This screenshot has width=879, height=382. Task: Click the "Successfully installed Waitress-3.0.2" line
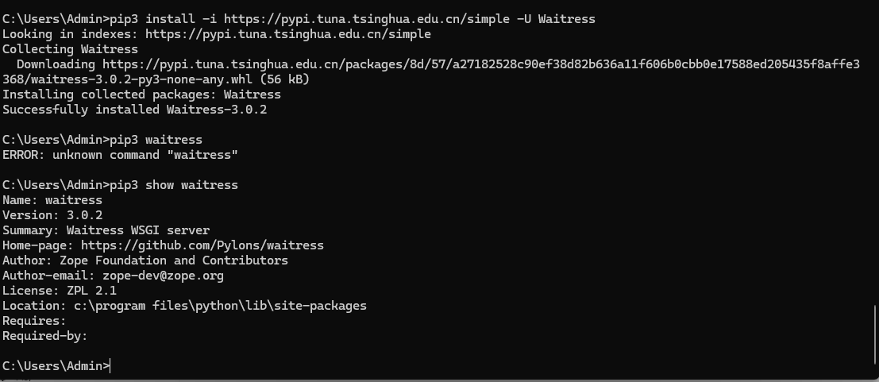[135, 110]
